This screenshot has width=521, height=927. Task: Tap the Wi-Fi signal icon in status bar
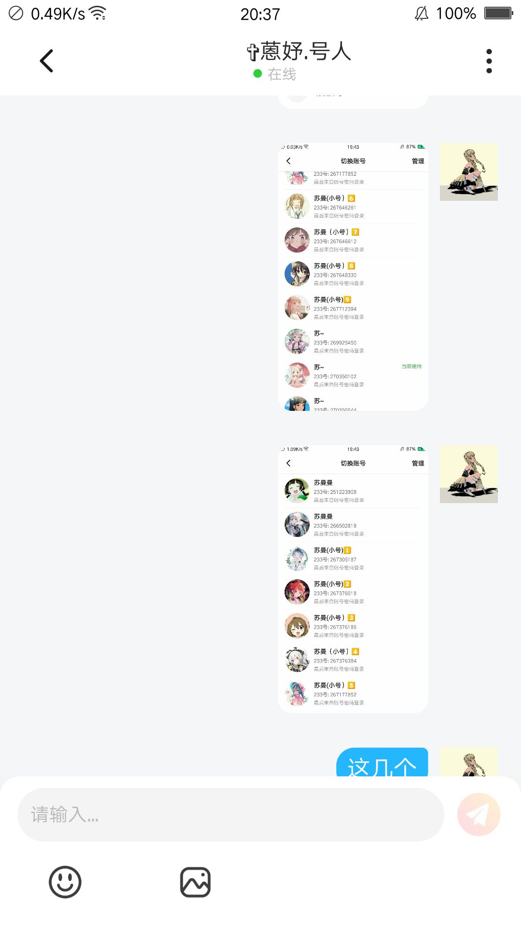98,14
